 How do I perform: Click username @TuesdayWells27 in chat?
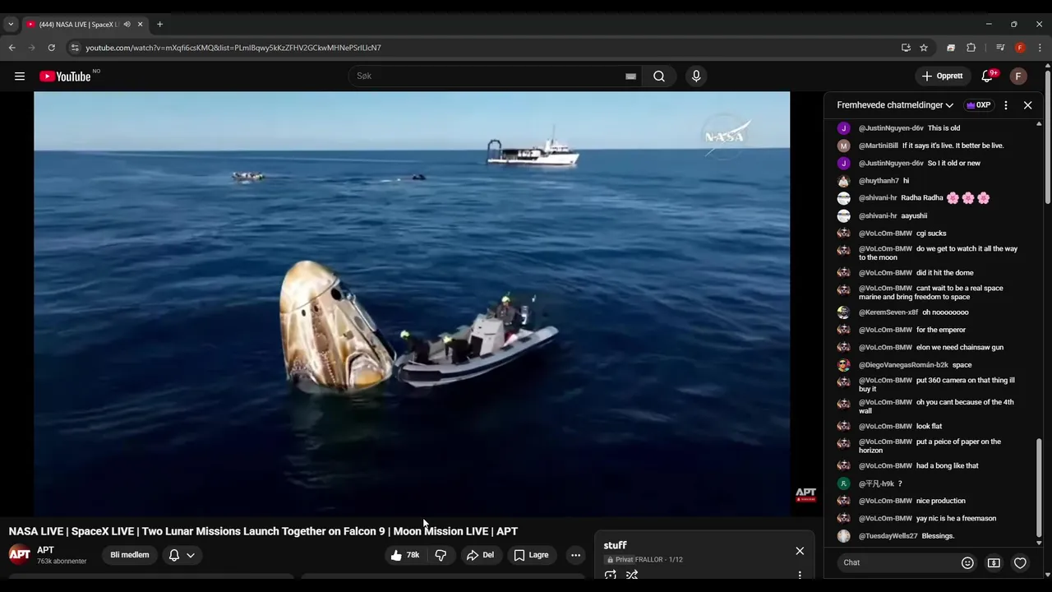(x=888, y=536)
